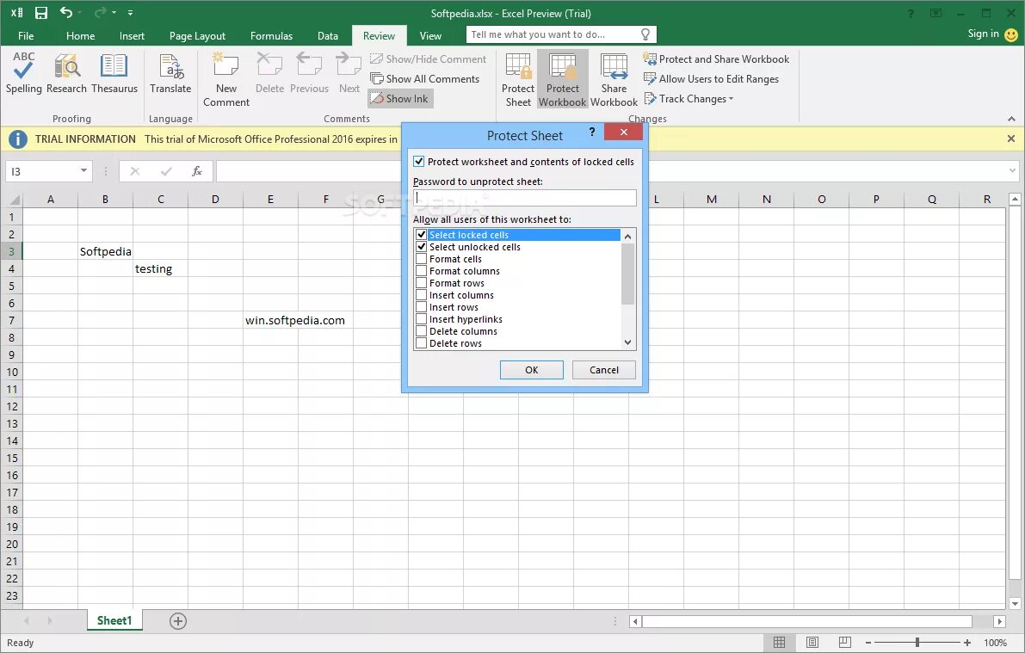Screen dimensions: 1025x653
Task: Open the Thesaurus tool
Action: (114, 72)
